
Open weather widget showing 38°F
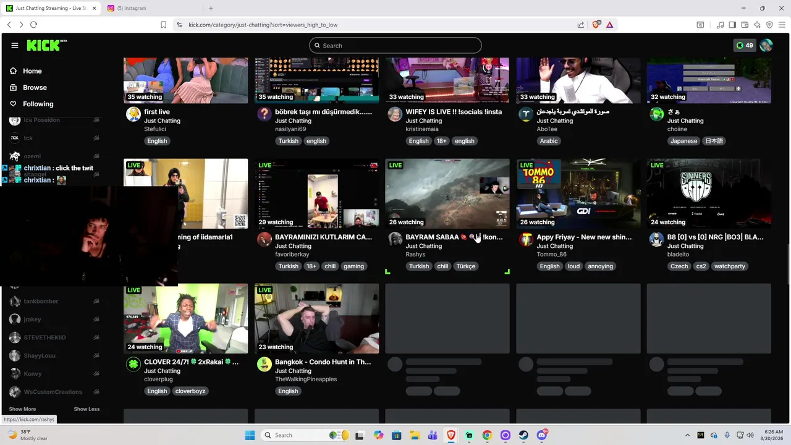pos(28,435)
